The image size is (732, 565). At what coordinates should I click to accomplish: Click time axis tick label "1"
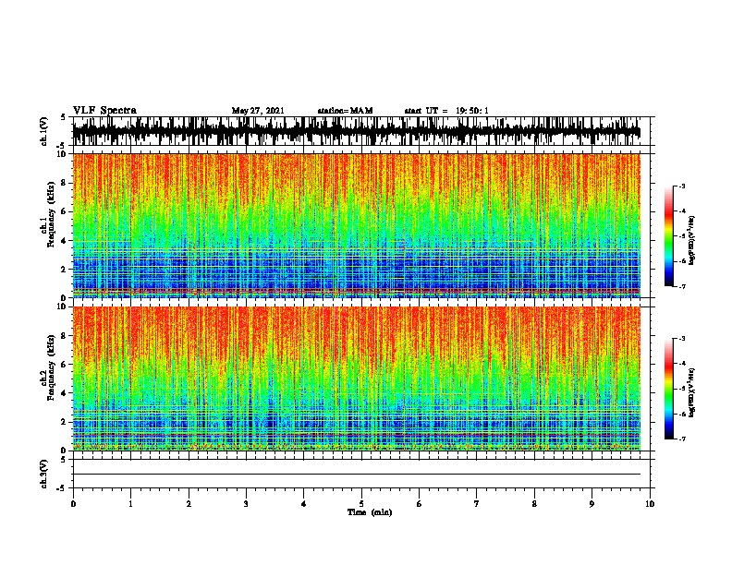tap(130, 504)
